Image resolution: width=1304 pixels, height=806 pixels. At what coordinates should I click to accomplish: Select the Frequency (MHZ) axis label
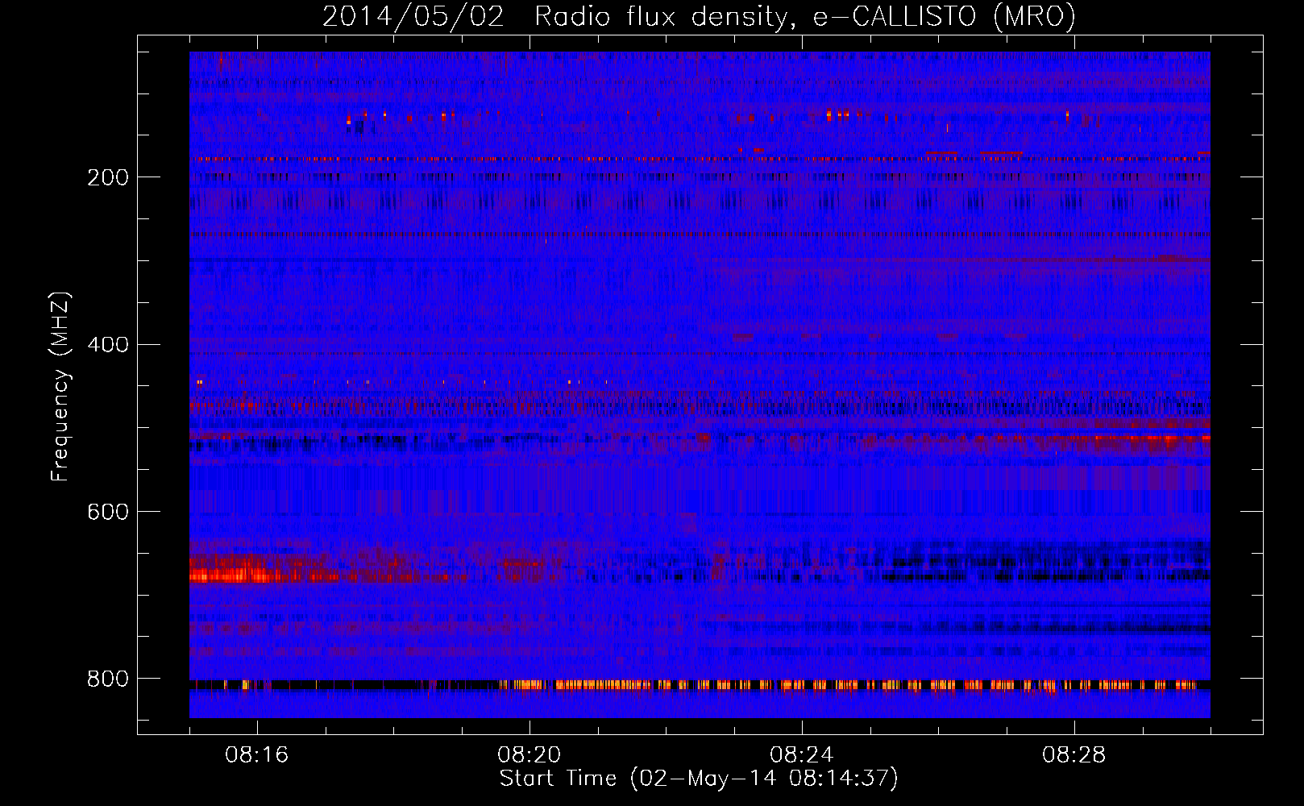pos(60,387)
